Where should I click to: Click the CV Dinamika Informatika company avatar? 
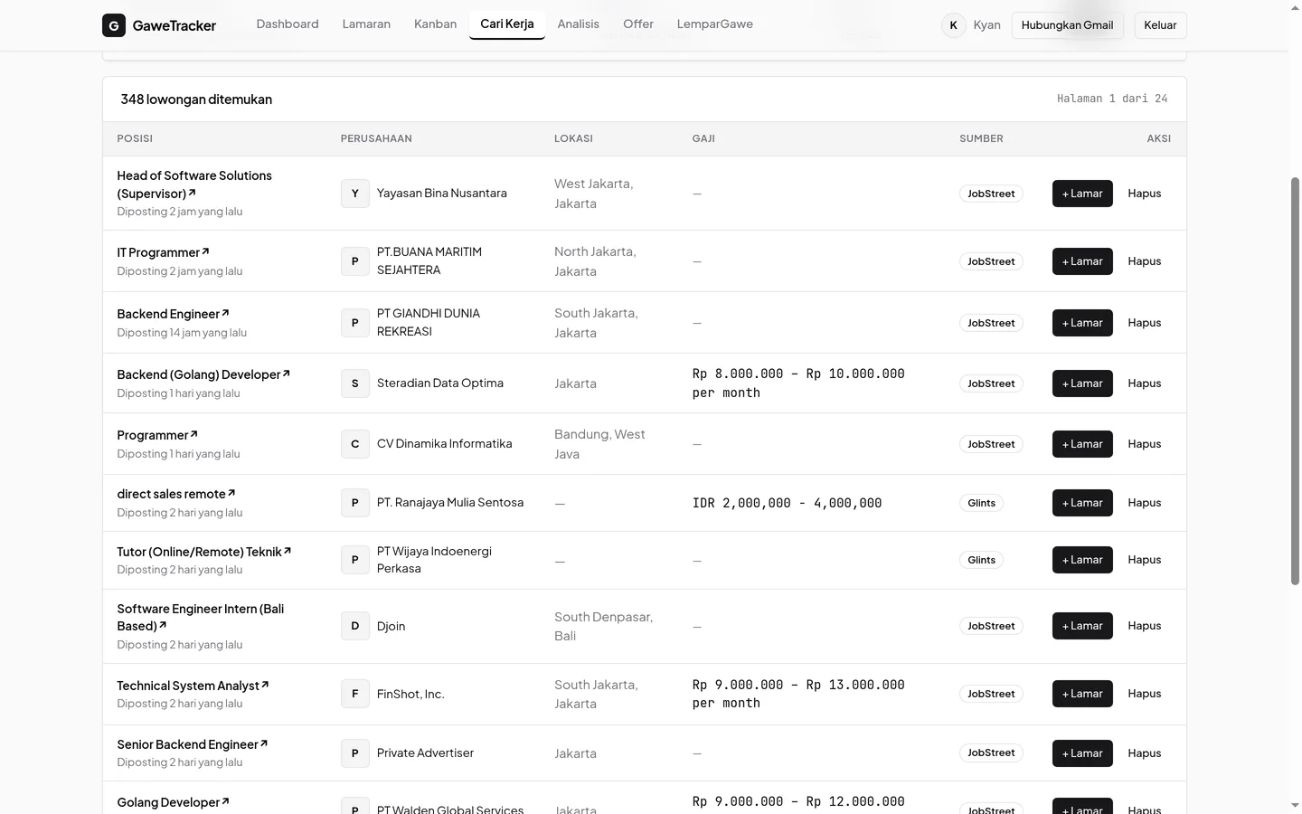pos(354,444)
